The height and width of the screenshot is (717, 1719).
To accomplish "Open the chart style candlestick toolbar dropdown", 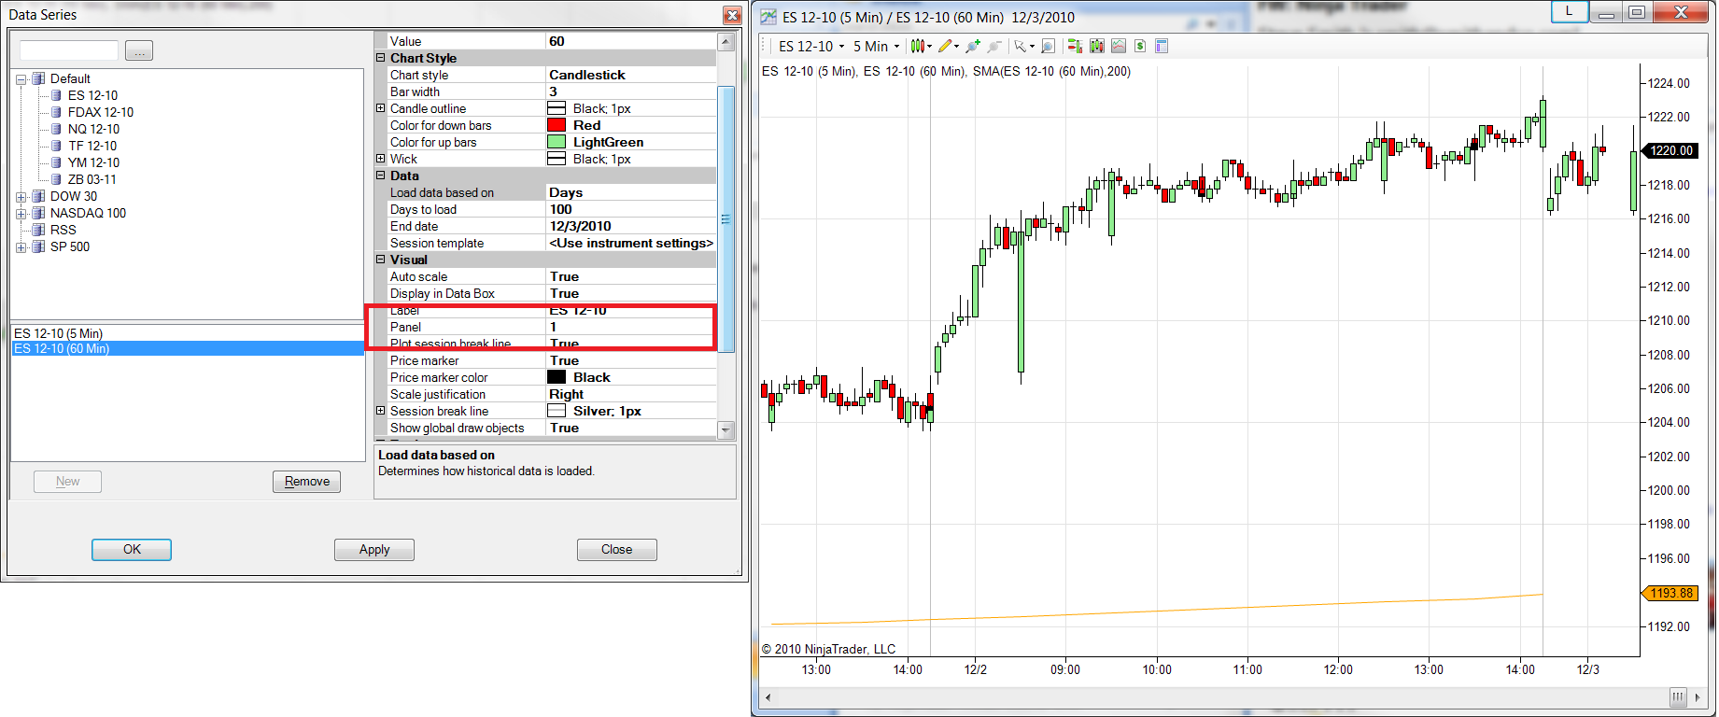I will 920,46.
